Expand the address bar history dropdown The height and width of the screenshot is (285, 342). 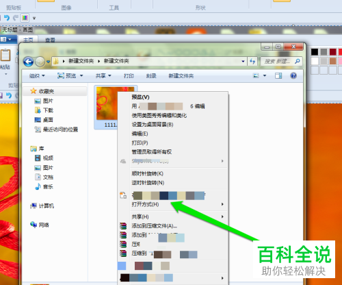click(243, 61)
